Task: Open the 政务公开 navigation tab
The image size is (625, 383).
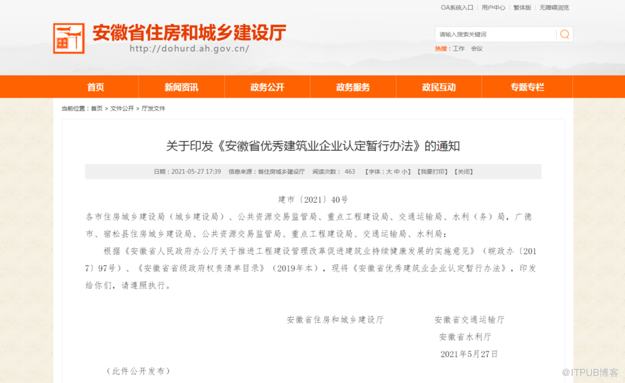Action: coord(267,87)
